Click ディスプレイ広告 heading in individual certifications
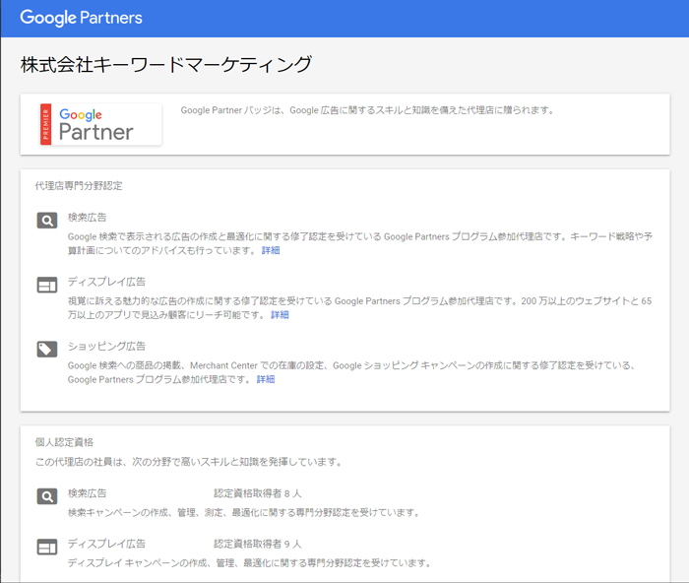Viewport: 689px width, 583px height. pos(106,544)
